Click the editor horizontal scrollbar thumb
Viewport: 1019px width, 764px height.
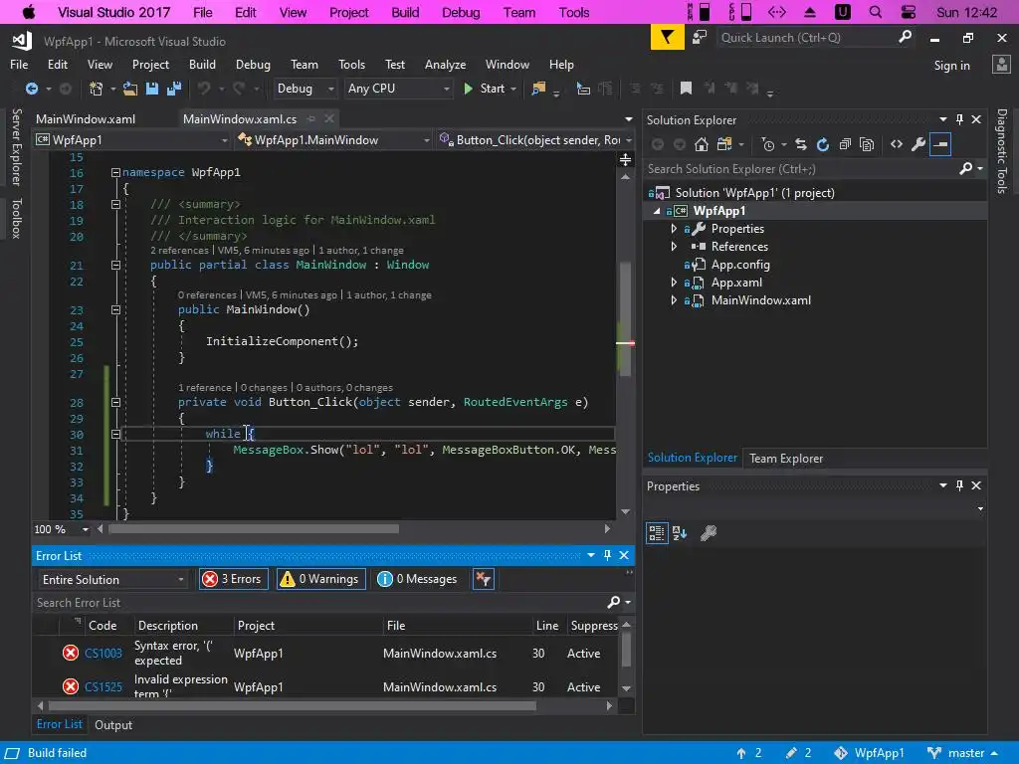click(x=254, y=529)
